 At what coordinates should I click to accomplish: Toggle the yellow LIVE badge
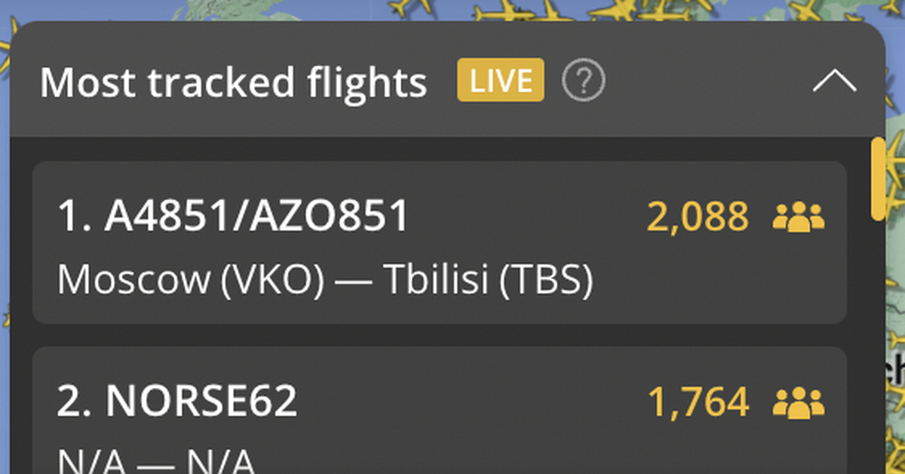tap(500, 80)
